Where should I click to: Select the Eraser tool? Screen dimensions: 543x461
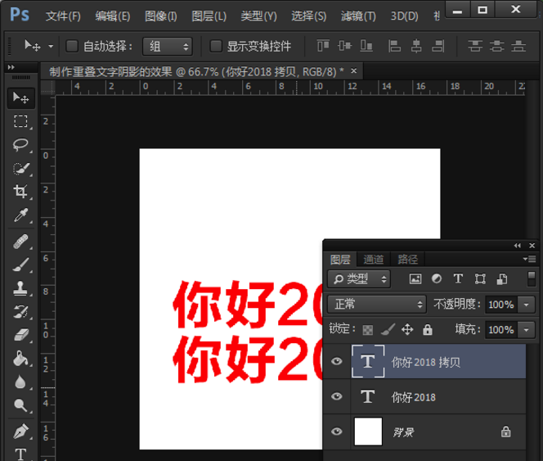20,335
